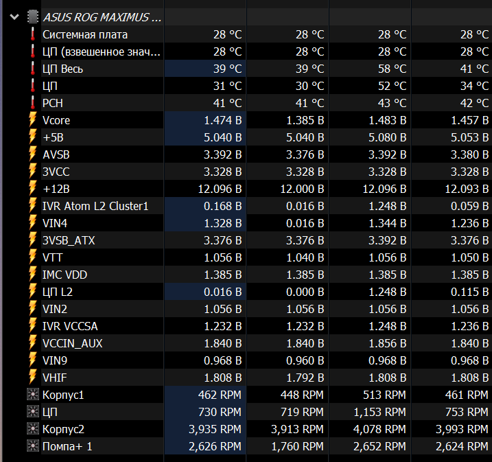Click the lightning icon for 3VSB_ATX
Image resolution: width=492 pixels, height=462 pixels.
tap(33, 240)
